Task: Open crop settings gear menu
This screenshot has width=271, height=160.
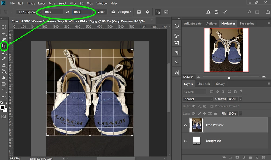Action: pos(147,12)
